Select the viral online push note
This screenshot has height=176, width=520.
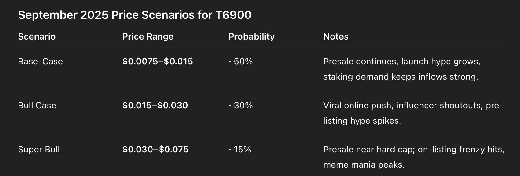(x=413, y=113)
